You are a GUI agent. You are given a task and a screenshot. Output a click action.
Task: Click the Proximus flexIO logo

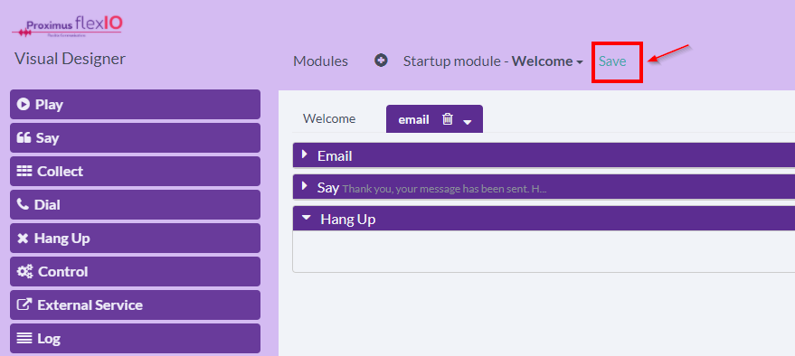[68, 26]
